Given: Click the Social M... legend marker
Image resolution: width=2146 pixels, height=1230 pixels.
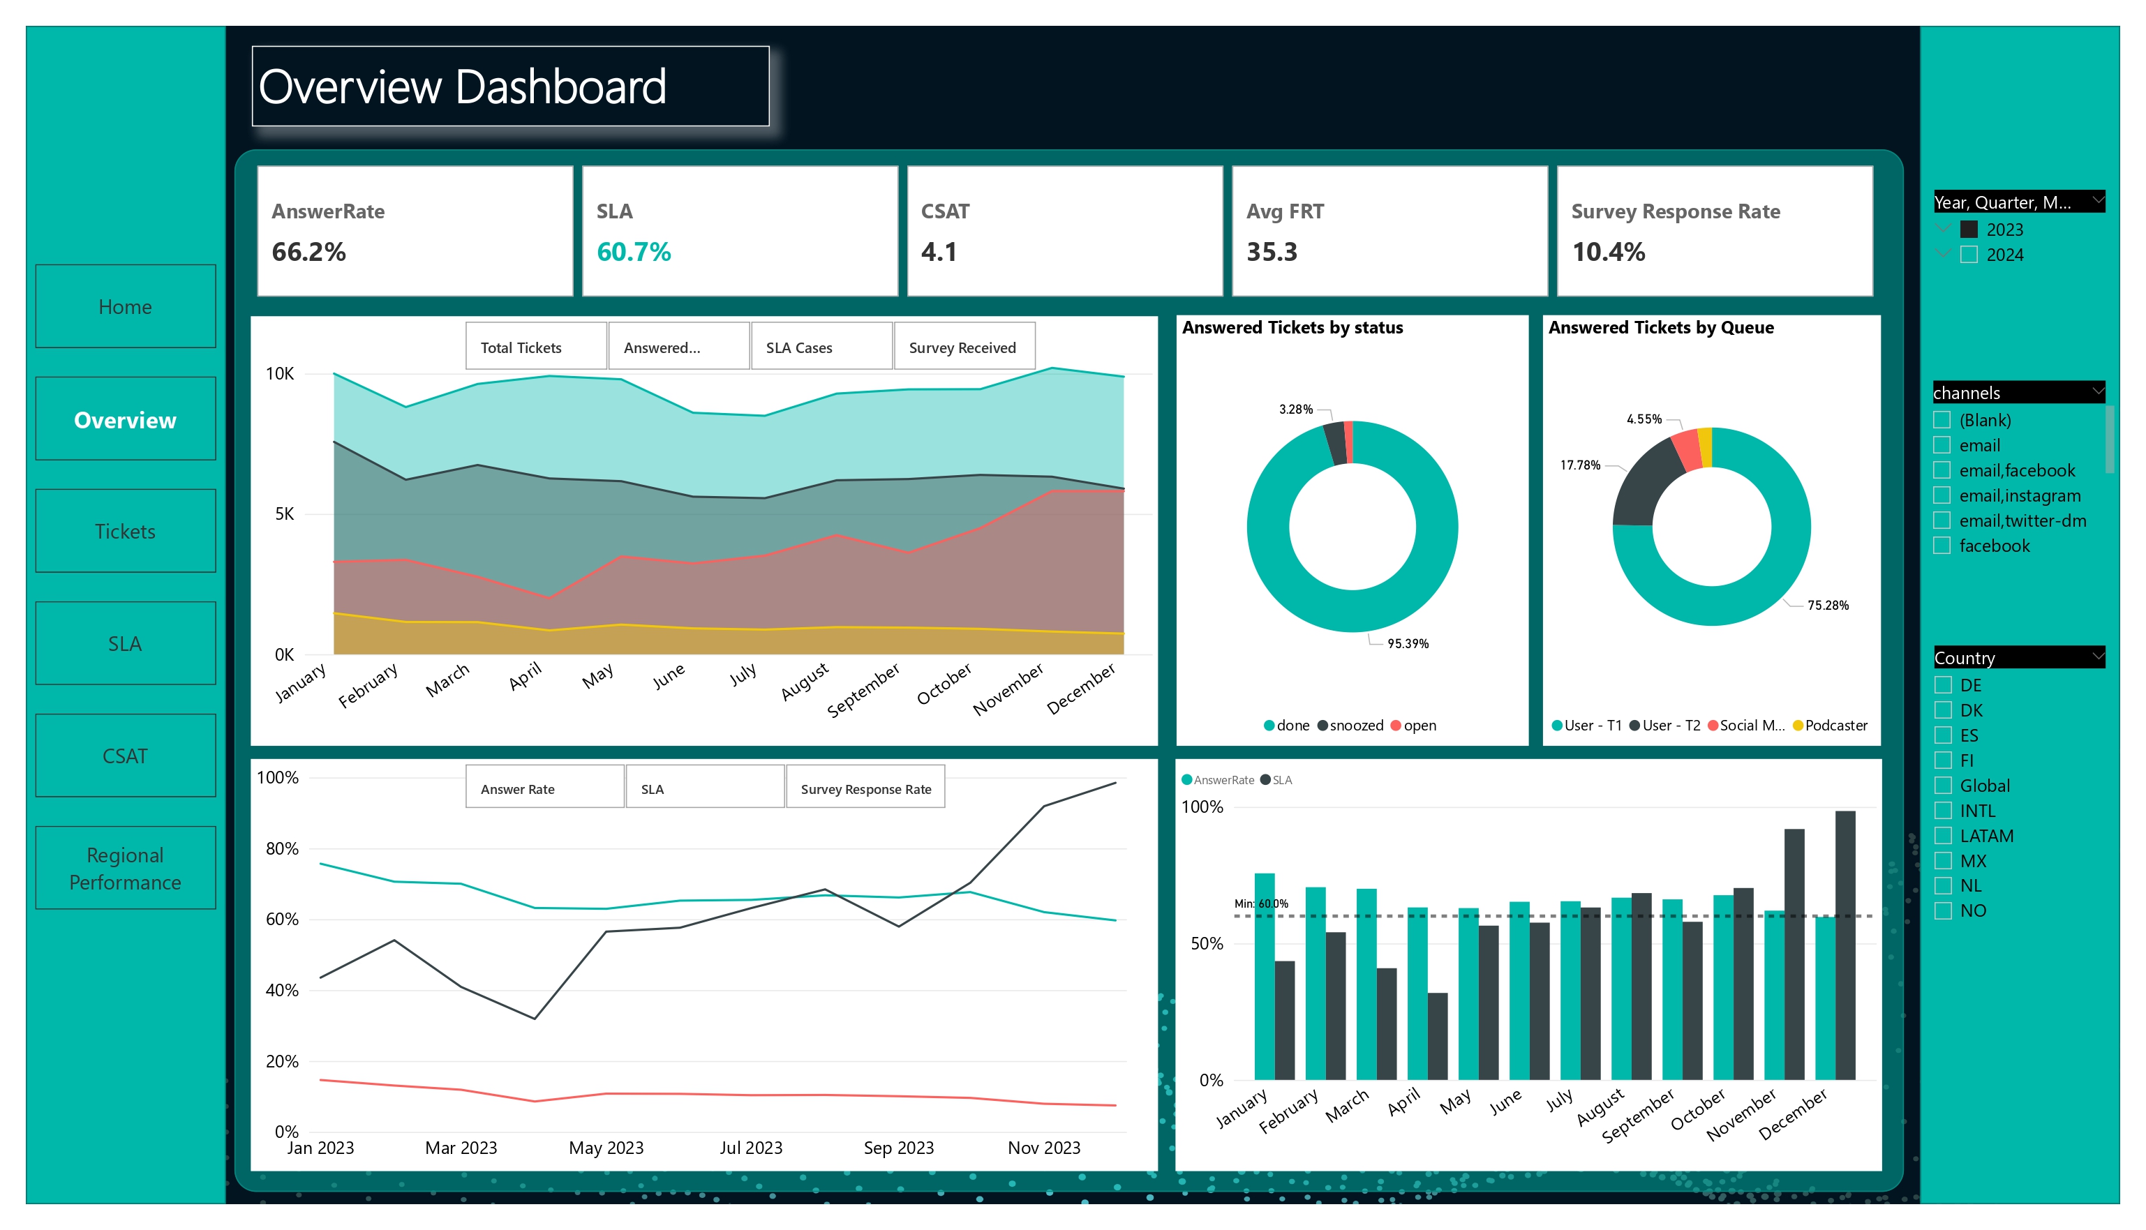Looking at the screenshot, I should click(1713, 726).
